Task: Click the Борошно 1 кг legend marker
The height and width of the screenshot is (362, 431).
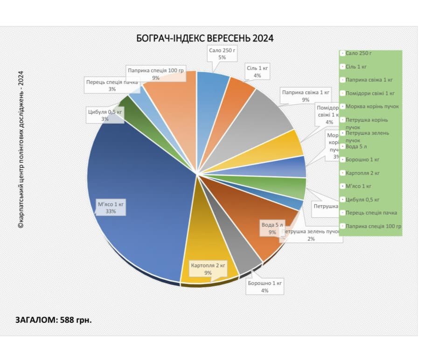Action: pyautogui.click(x=342, y=160)
